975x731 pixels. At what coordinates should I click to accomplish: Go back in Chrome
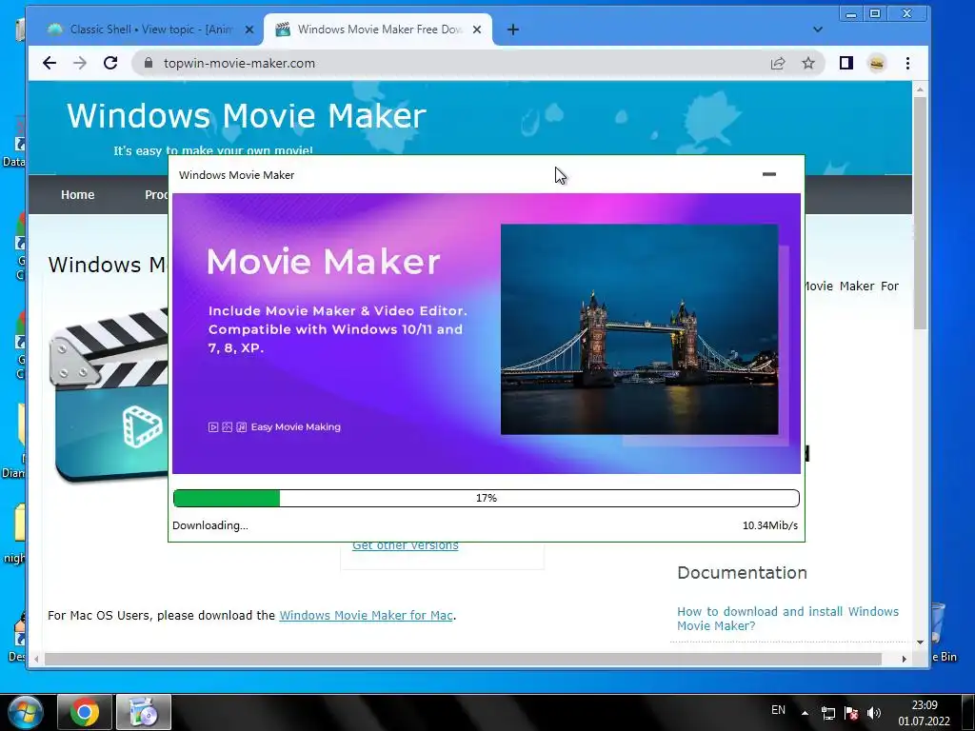[50, 63]
